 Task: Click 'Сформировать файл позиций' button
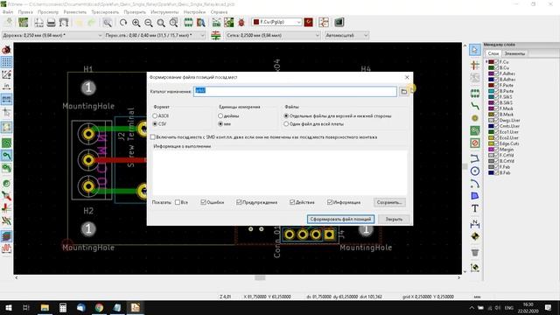point(340,220)
